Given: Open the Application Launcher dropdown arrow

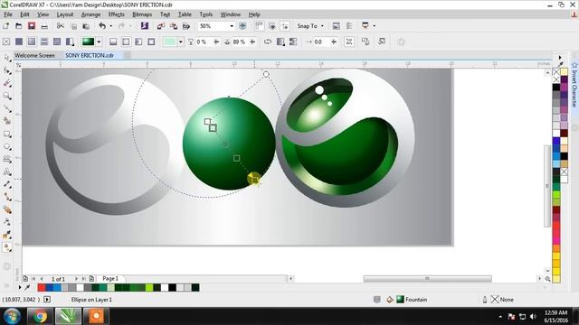Looking at the screenshot, I should [374, 26].
